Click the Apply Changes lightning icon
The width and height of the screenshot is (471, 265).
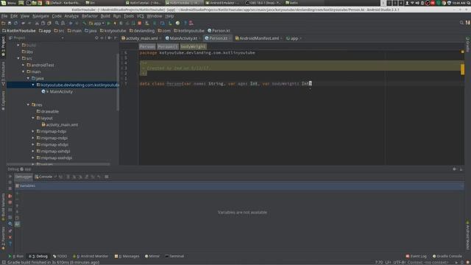click(x=115, y=23)
